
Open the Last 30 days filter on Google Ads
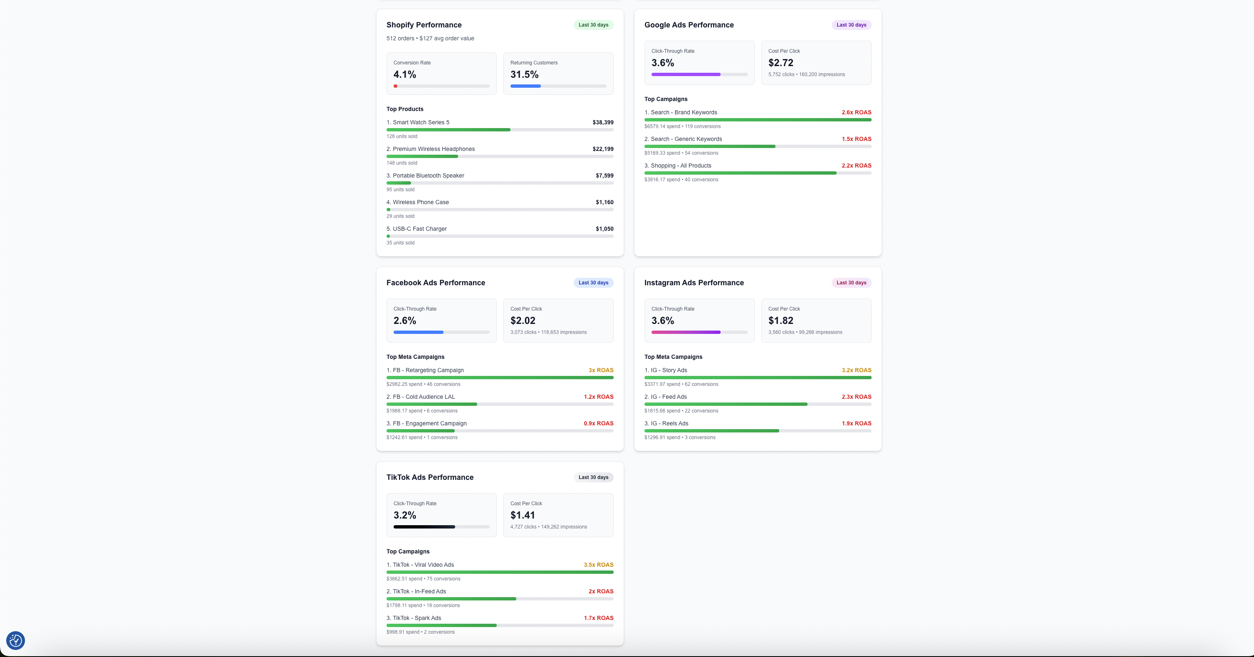pos(851,25)
